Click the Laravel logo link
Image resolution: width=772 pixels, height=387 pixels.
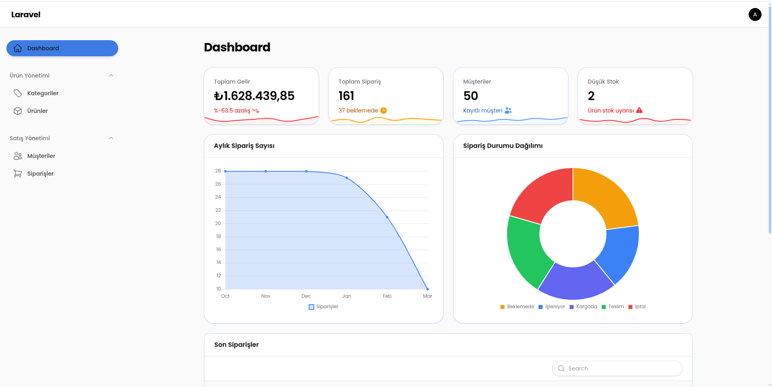click(x=26, y=14)
